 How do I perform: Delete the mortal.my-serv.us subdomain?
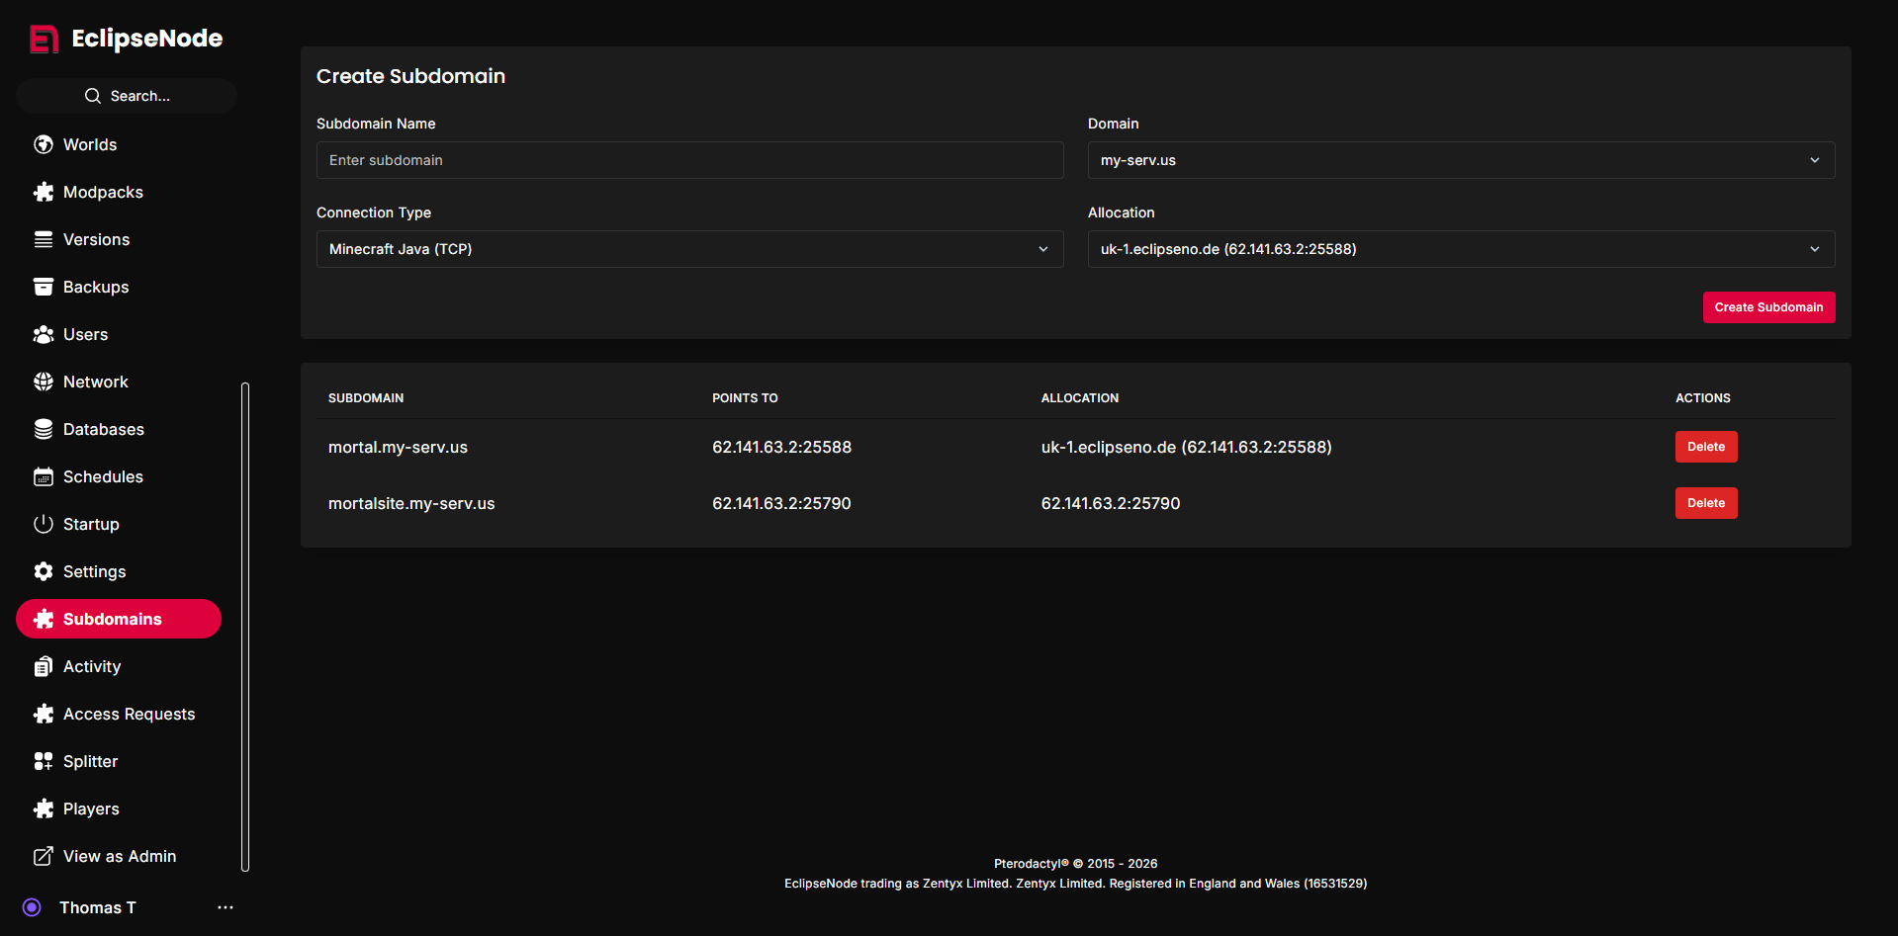tap(1705, 446)
